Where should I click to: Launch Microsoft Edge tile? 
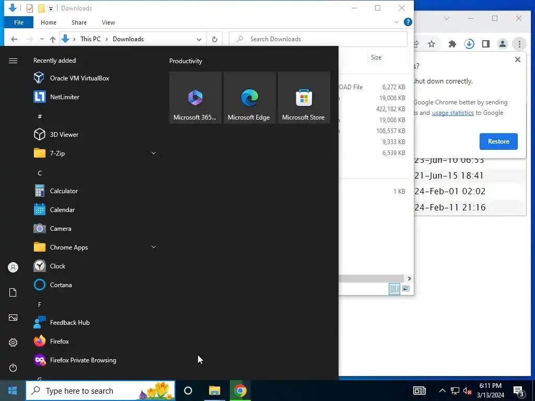[249, 98]
